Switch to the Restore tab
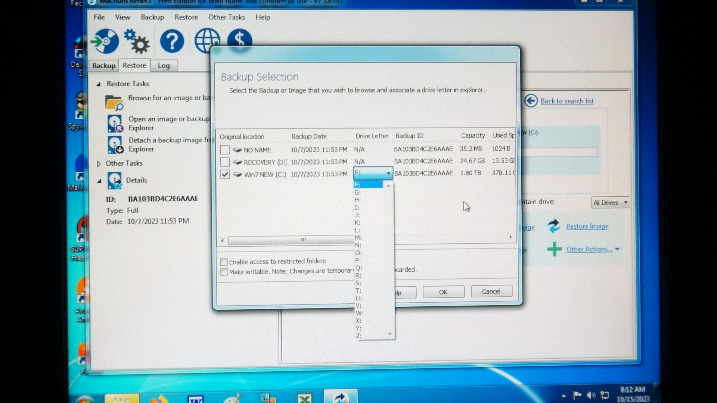Screen dimensions: 717x403 (134, 65)
